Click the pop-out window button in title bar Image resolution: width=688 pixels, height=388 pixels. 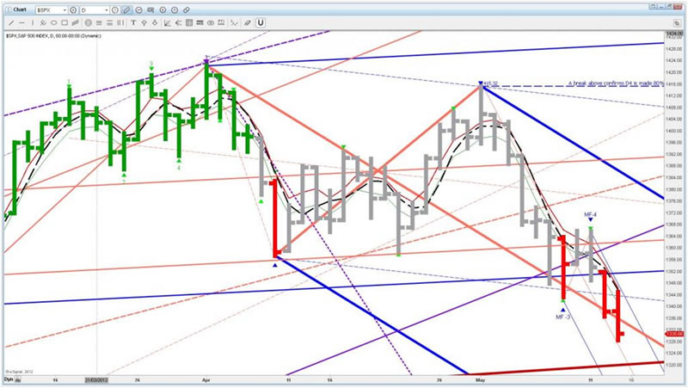point(654,7)
